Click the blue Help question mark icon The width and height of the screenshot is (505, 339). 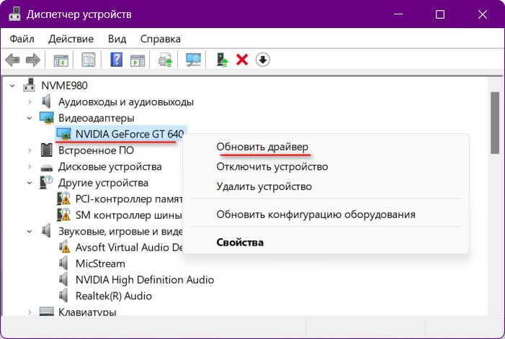[x=116, y=60]
